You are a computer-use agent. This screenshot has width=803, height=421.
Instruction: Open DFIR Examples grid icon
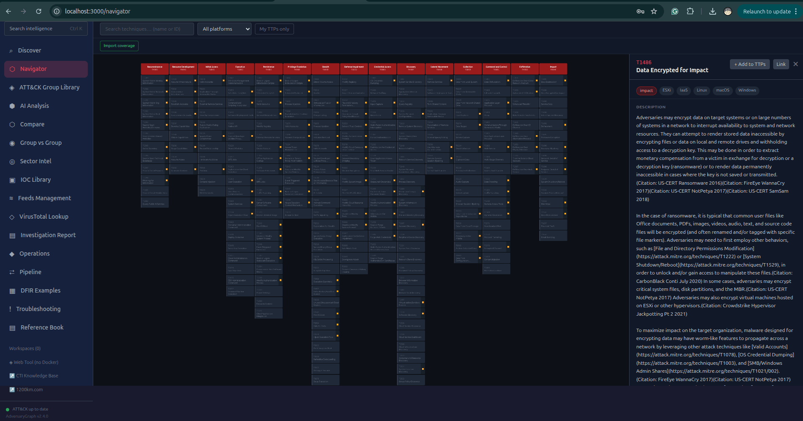pyautogui.click(x=12, y=291)
